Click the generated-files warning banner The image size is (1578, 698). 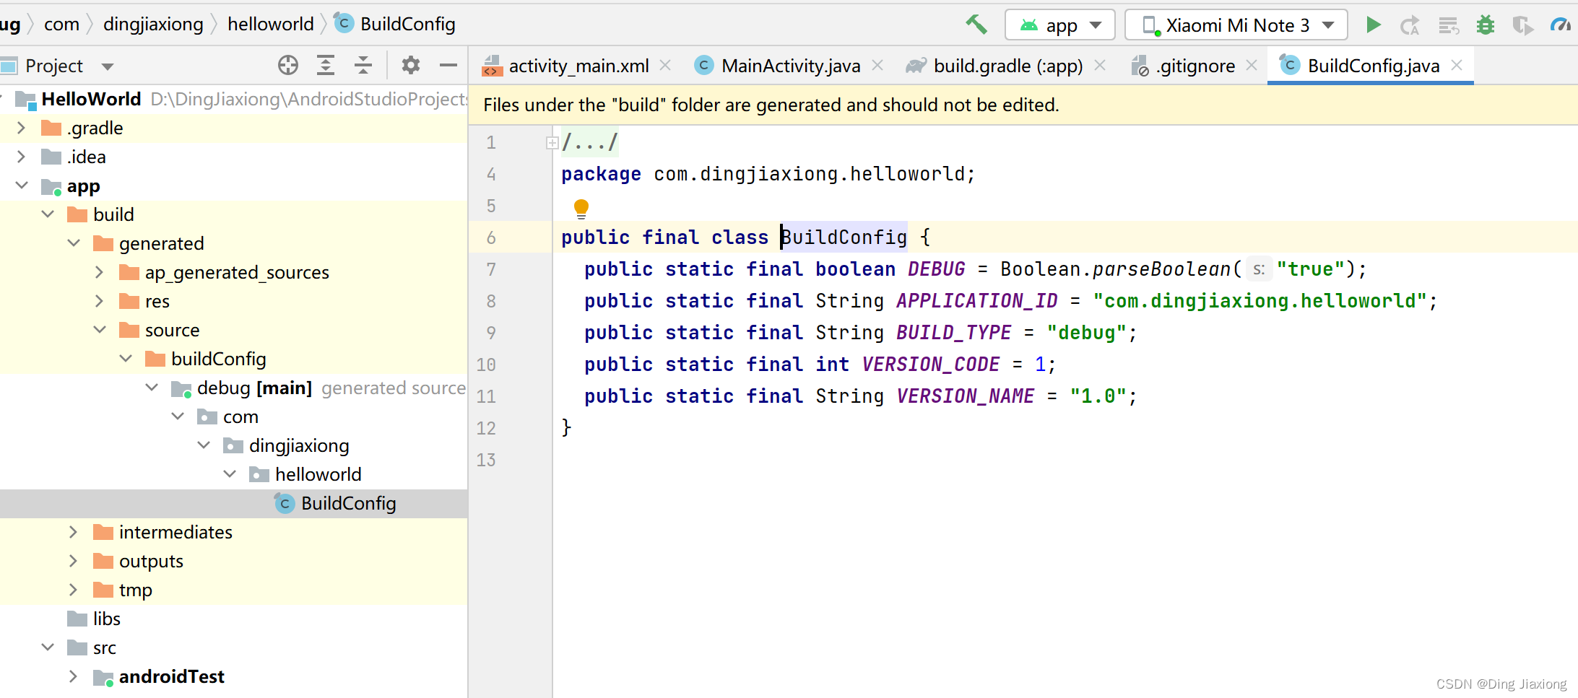1023,105
